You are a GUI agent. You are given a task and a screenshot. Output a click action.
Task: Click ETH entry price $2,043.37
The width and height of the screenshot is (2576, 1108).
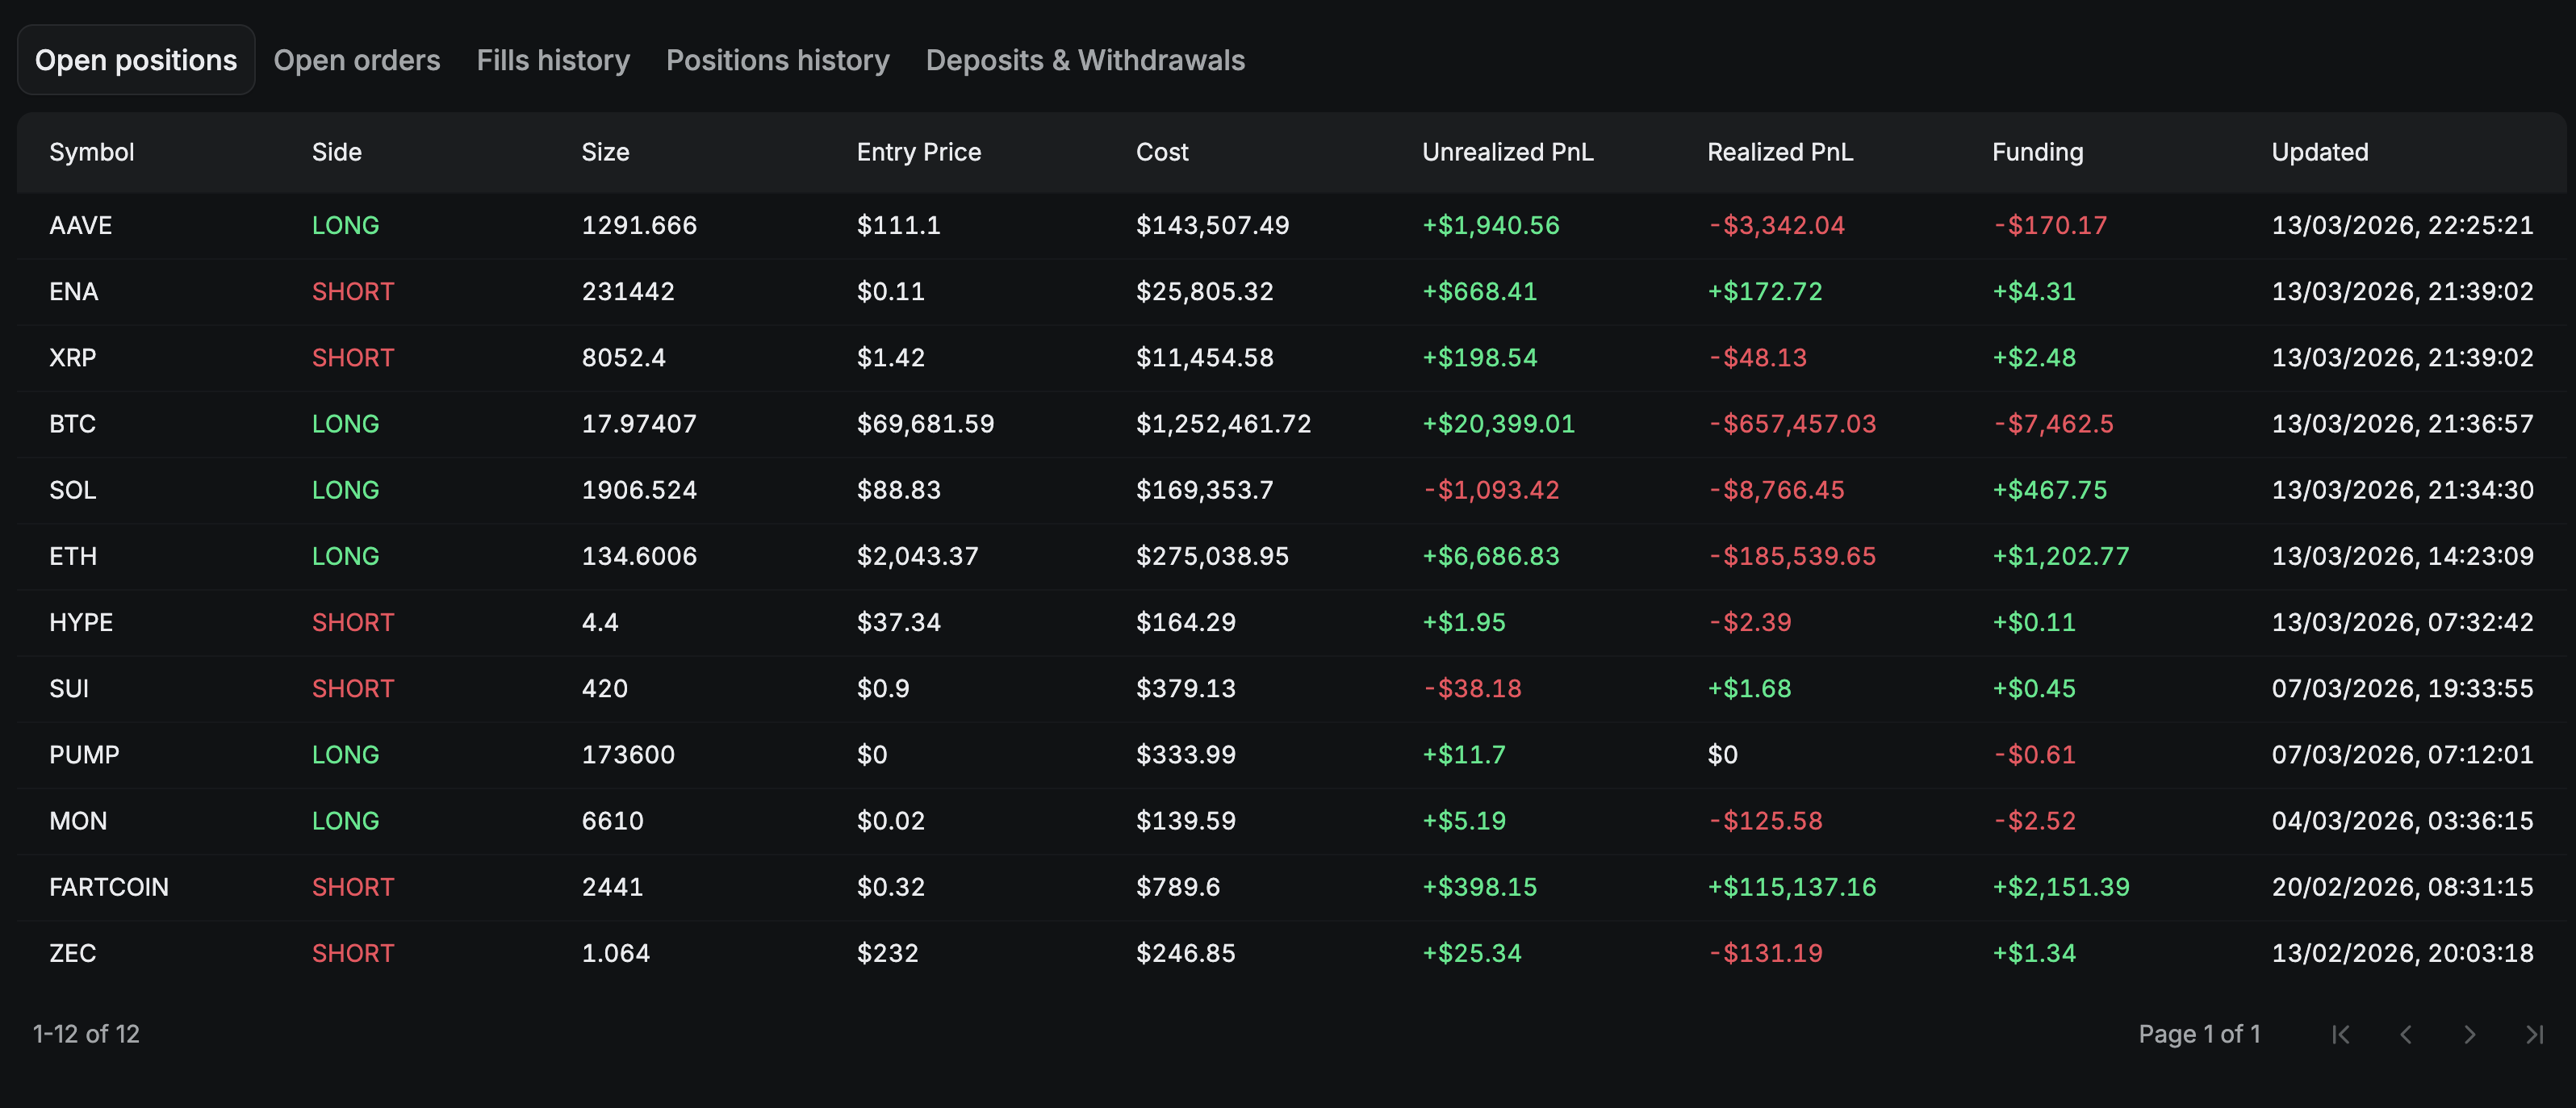[918, 556]
